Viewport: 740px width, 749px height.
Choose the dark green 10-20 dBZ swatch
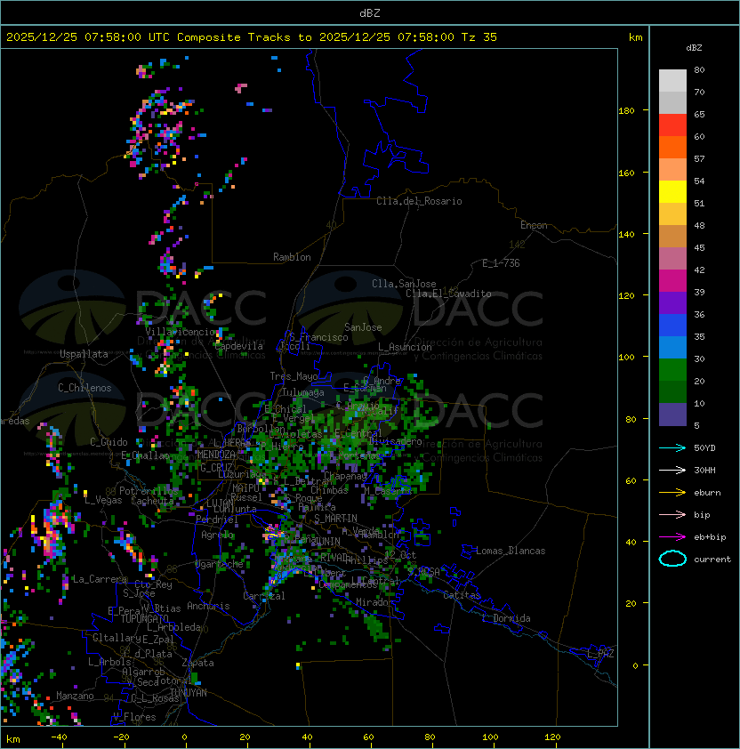click(672, 391)
